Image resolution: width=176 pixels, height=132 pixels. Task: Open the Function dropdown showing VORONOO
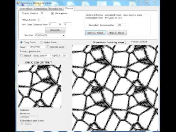(50, 36)
